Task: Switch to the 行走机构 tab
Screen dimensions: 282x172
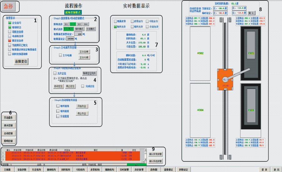Action: [37, 170]
